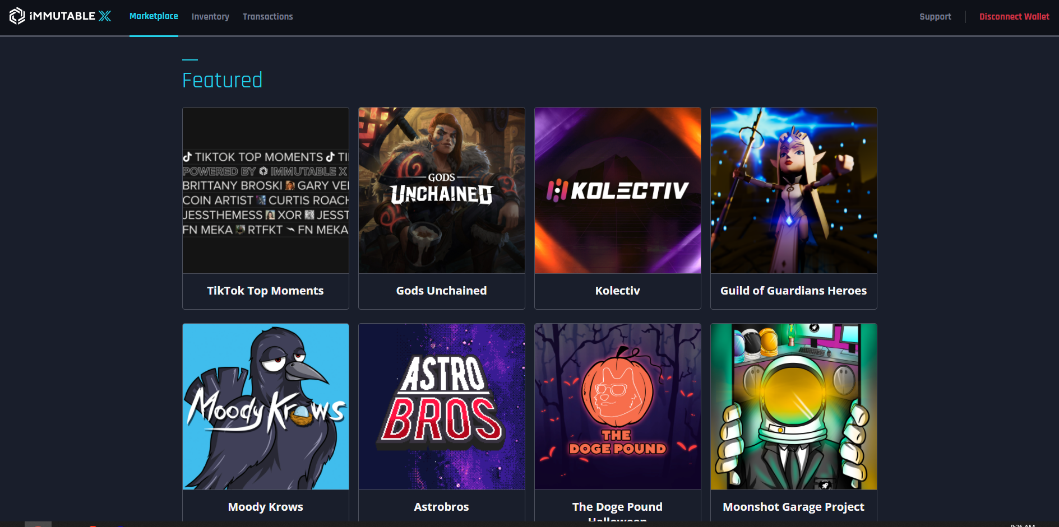Select Guild of Guardians Heroes title

(794, 291)
